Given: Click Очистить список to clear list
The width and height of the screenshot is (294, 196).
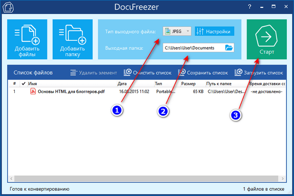Looking at the screenshot, I should (147, 73).
